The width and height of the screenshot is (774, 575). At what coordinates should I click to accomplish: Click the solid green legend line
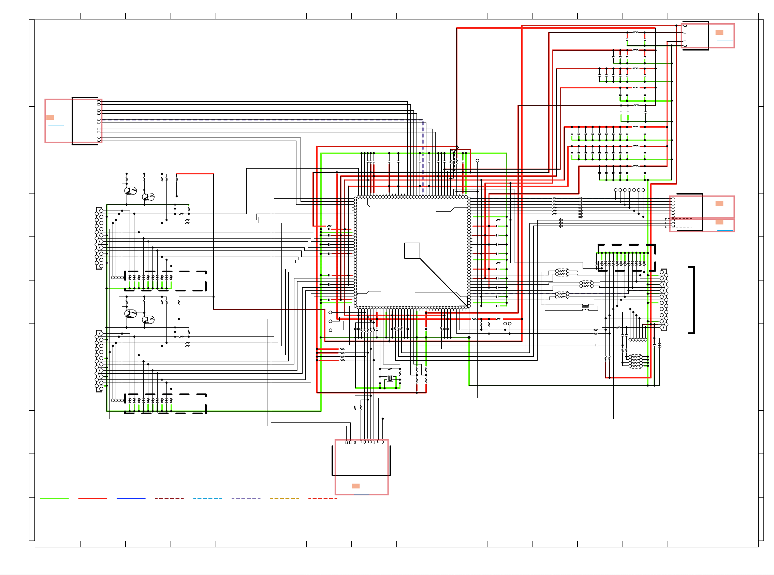pos(54,499)
